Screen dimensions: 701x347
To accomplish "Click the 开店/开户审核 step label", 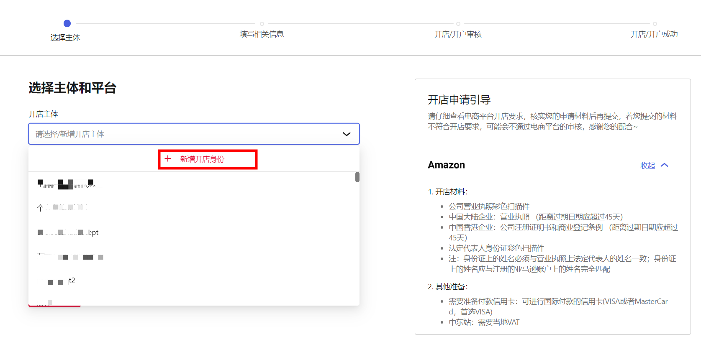I will tap(458, 34).
